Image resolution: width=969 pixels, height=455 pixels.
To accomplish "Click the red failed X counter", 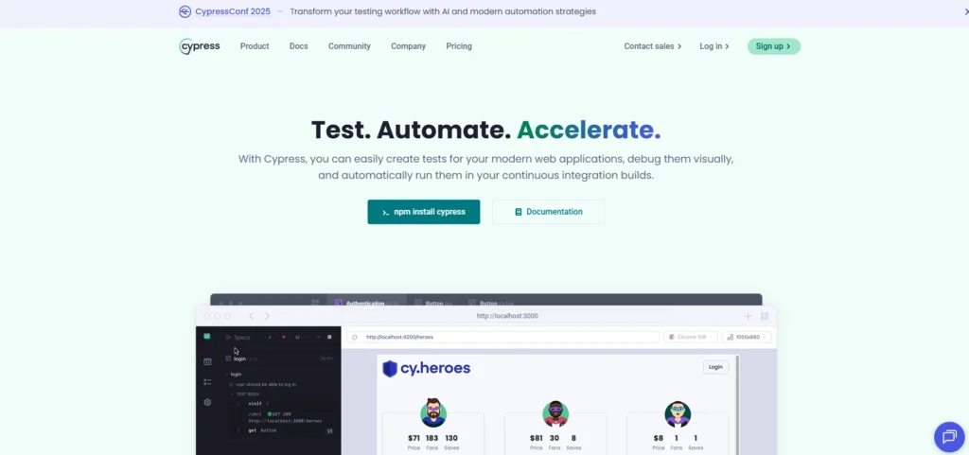I will coord(286,337).
